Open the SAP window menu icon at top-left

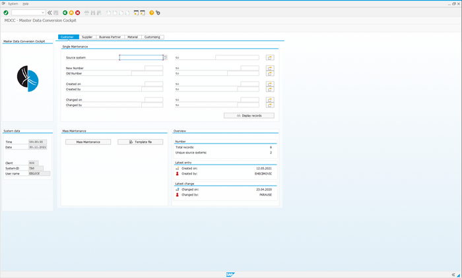click(x=3, y=3)
